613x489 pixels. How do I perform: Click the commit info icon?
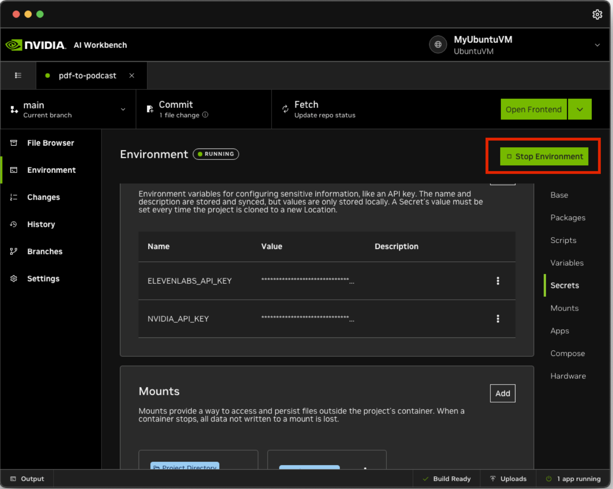[x=205, y=115]
